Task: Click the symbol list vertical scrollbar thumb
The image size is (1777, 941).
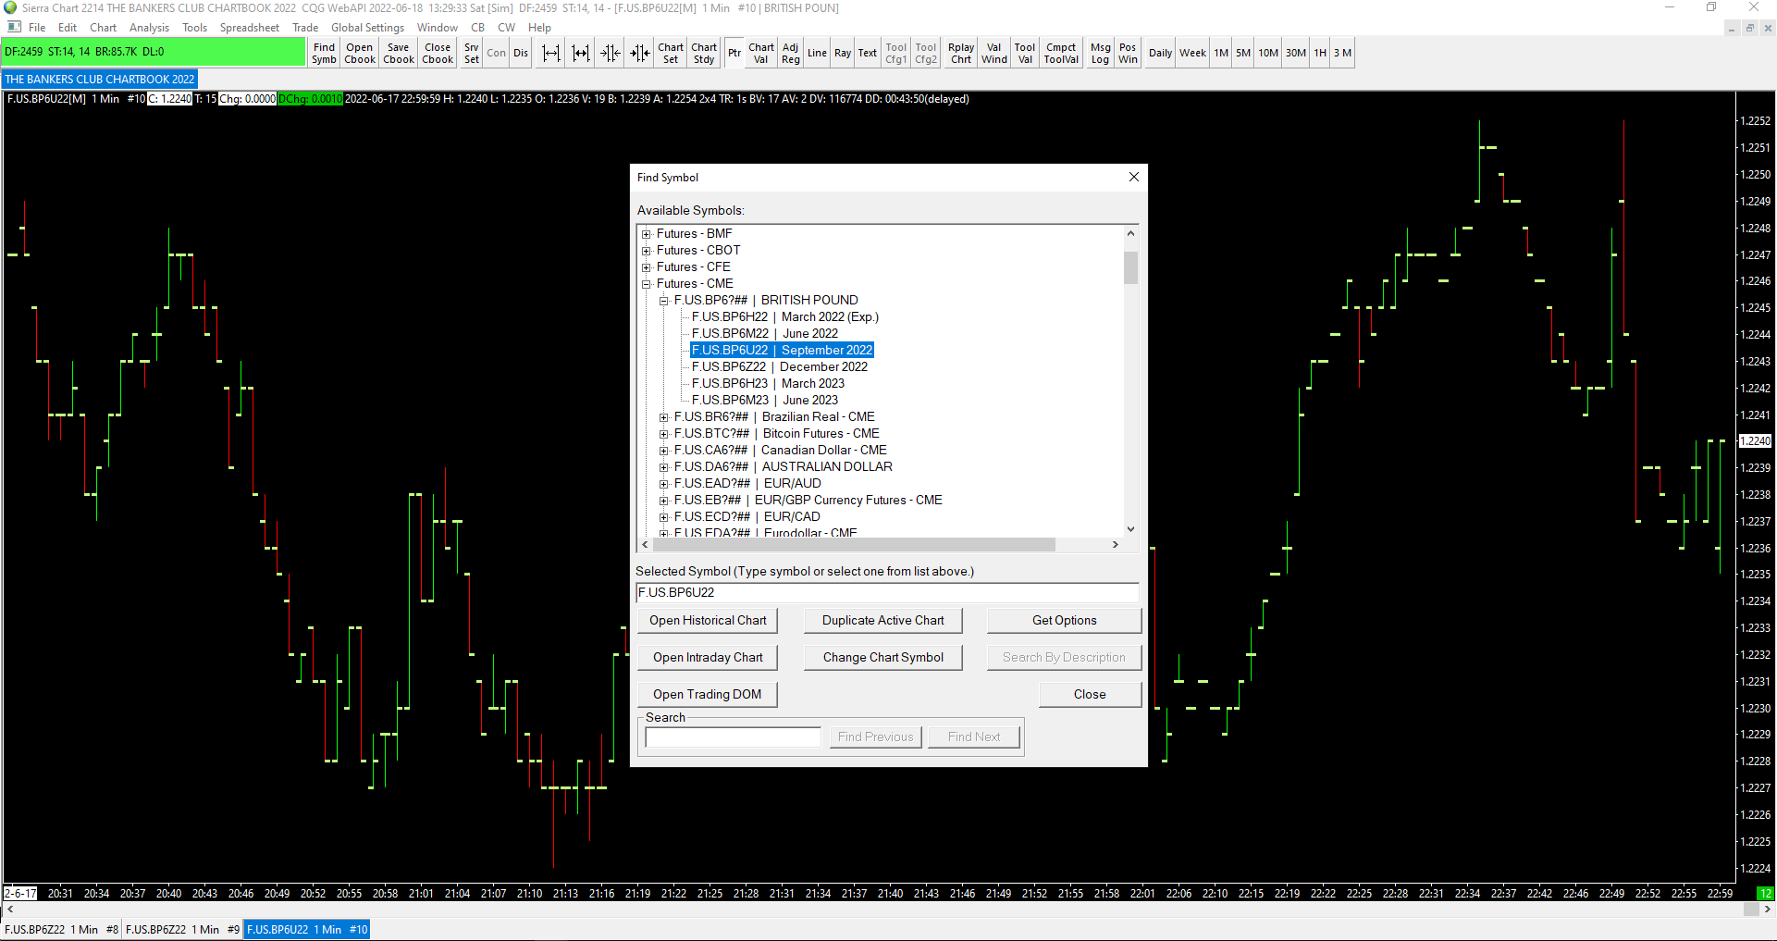Action: coord(1130,267)
